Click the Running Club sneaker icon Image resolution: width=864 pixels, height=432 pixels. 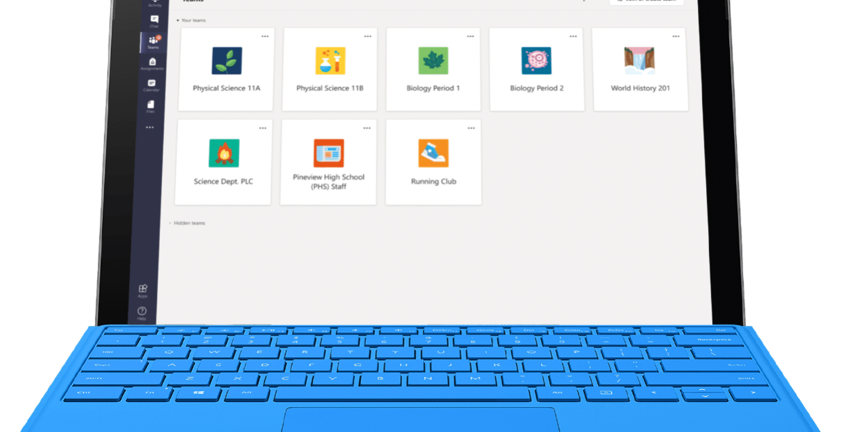[433, 153]
